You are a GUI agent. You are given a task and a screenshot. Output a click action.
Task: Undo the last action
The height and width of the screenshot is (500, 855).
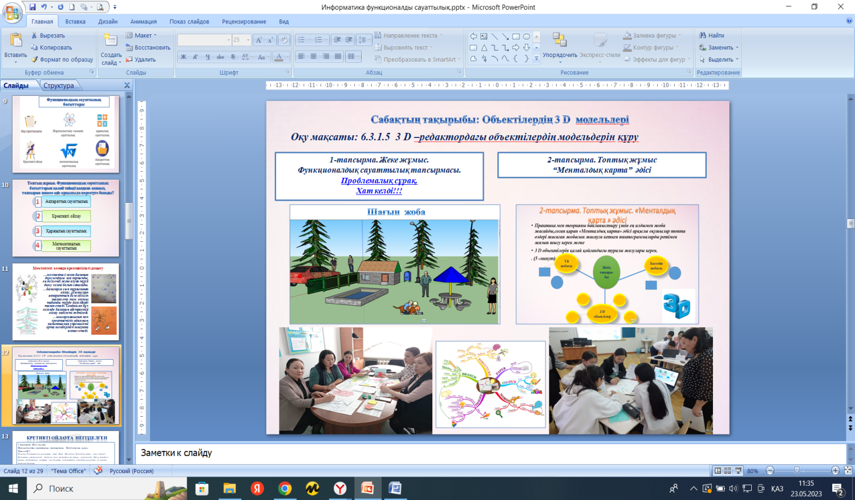coord(44,7)
